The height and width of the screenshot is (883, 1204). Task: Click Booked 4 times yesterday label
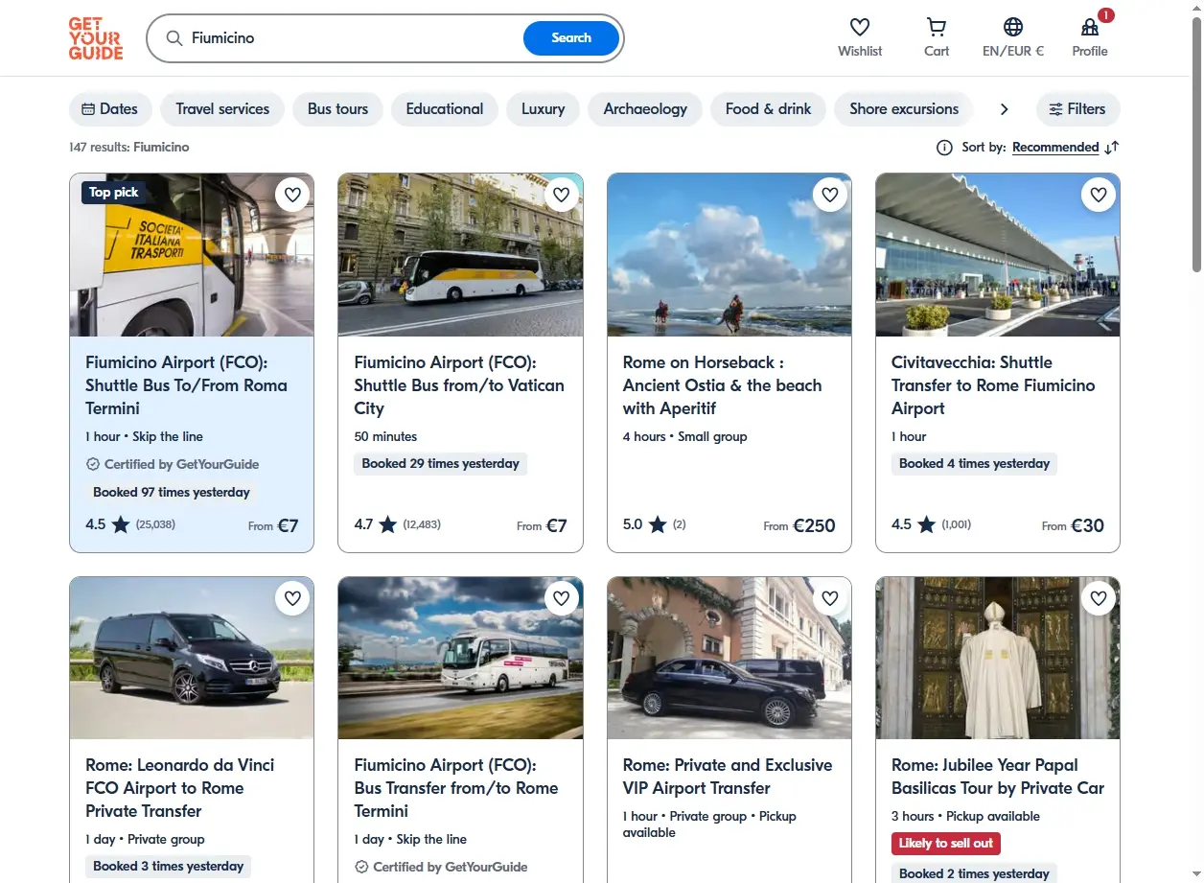tap(974, 464)
